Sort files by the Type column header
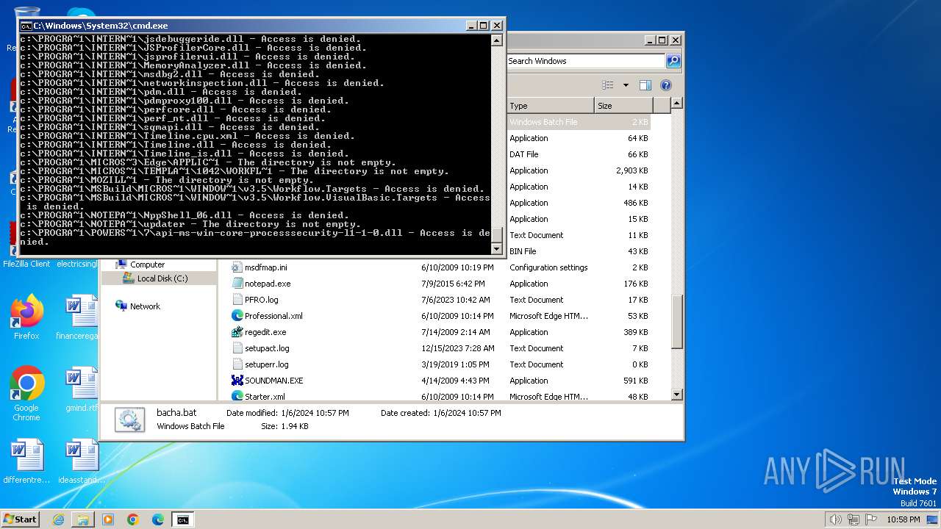Screen dimensions: 941x529 pos(550,106)
